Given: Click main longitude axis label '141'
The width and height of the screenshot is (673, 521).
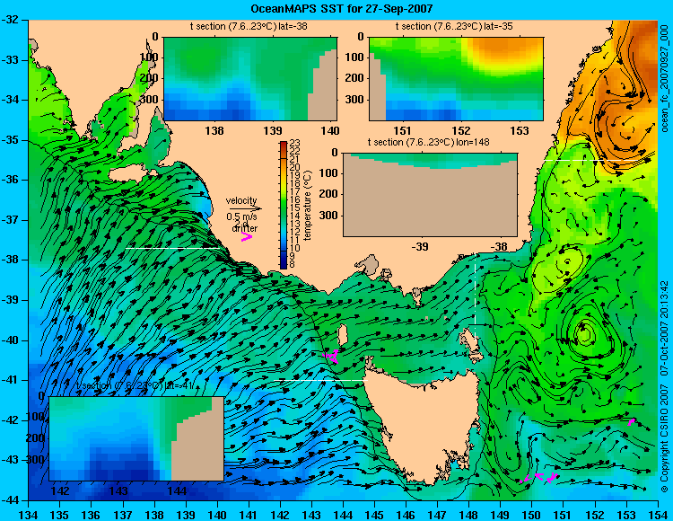Looking at the screenshot, I should coord(249,515).
